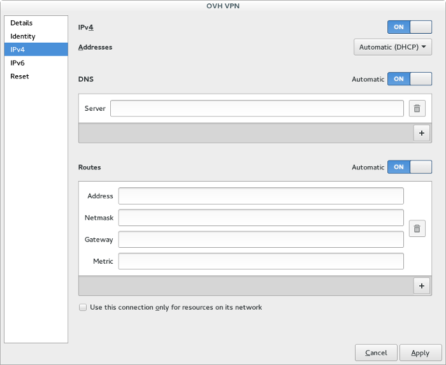This screenshot has height=365, width=446.
Task: Delete the route entry via trash icon
Action: point(417,229)
